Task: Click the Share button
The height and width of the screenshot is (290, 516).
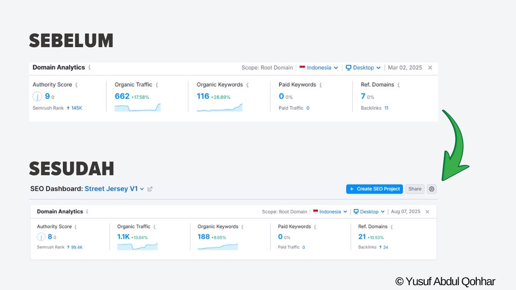Action: [x=414, y=189]
